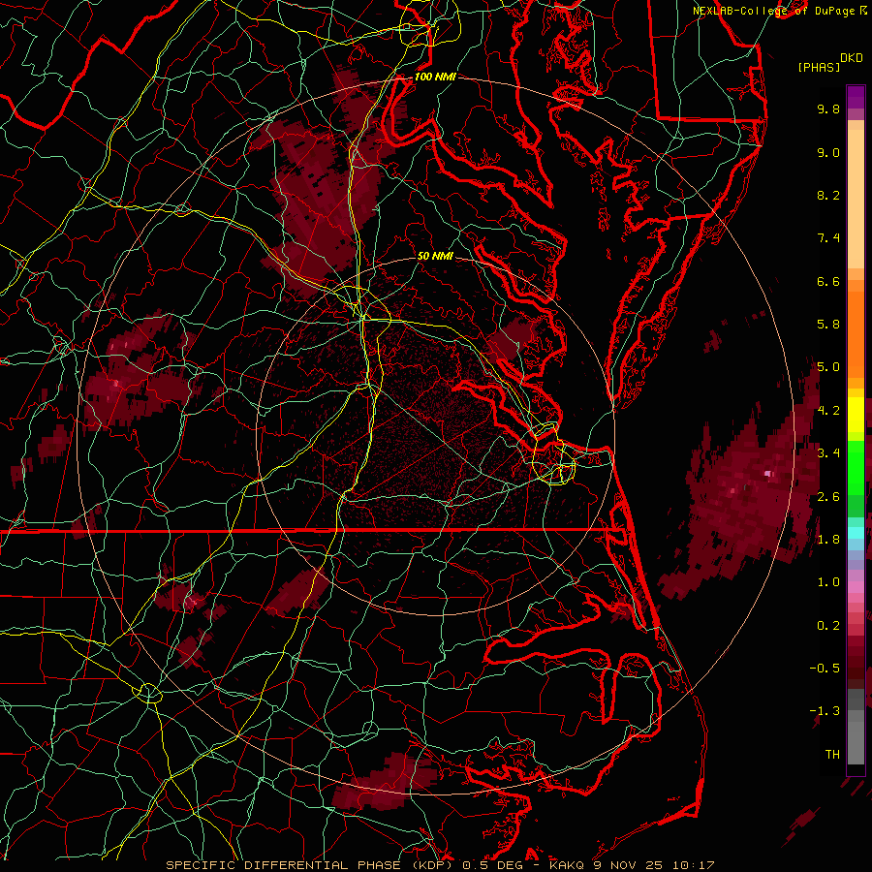Pick the pink band near 1.0 on the scale
Viewport: 872px width, 872px height.
pyautogui.click(x=856, y=587)
